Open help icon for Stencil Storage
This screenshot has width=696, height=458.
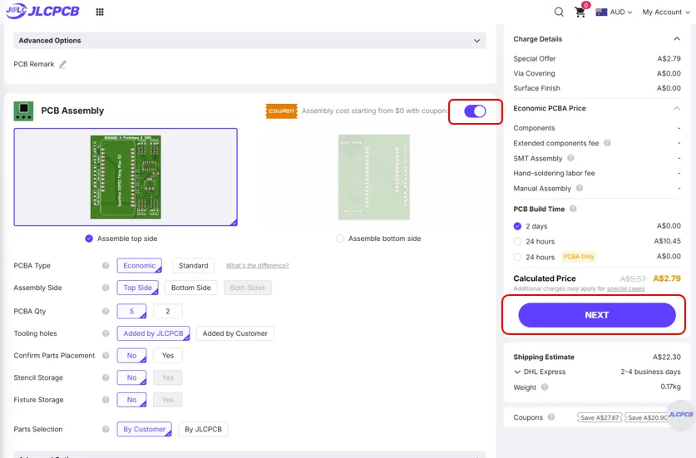click(106, 377)
